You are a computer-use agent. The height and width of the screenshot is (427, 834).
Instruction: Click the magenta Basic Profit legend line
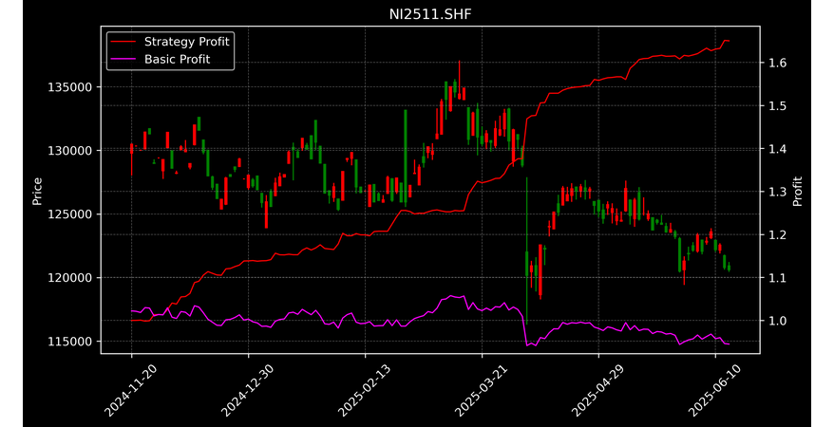coord(123,60)
